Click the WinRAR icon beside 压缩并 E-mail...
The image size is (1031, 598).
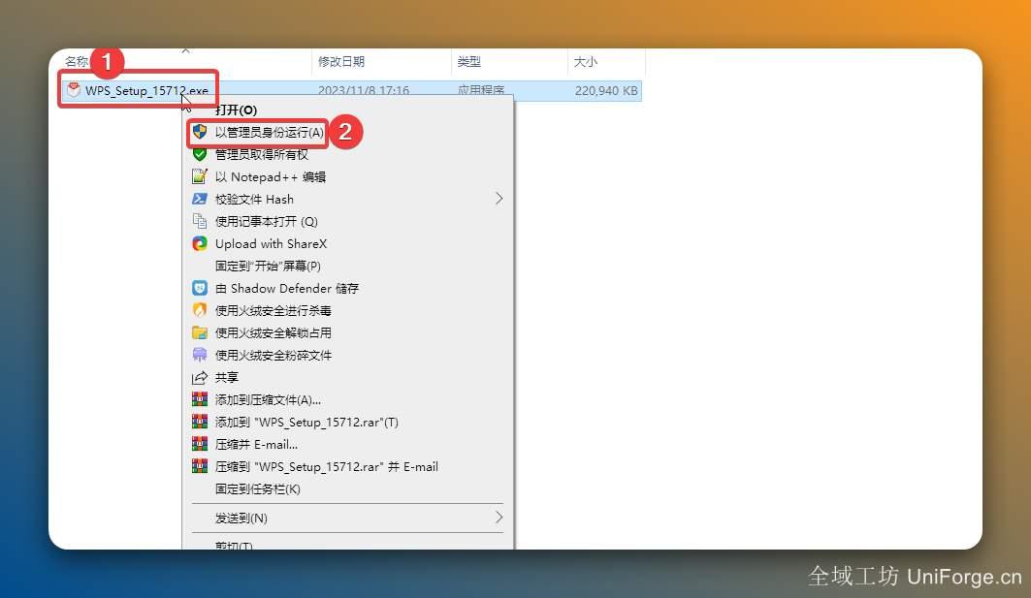pyautogui.click(x=200, y=444)
